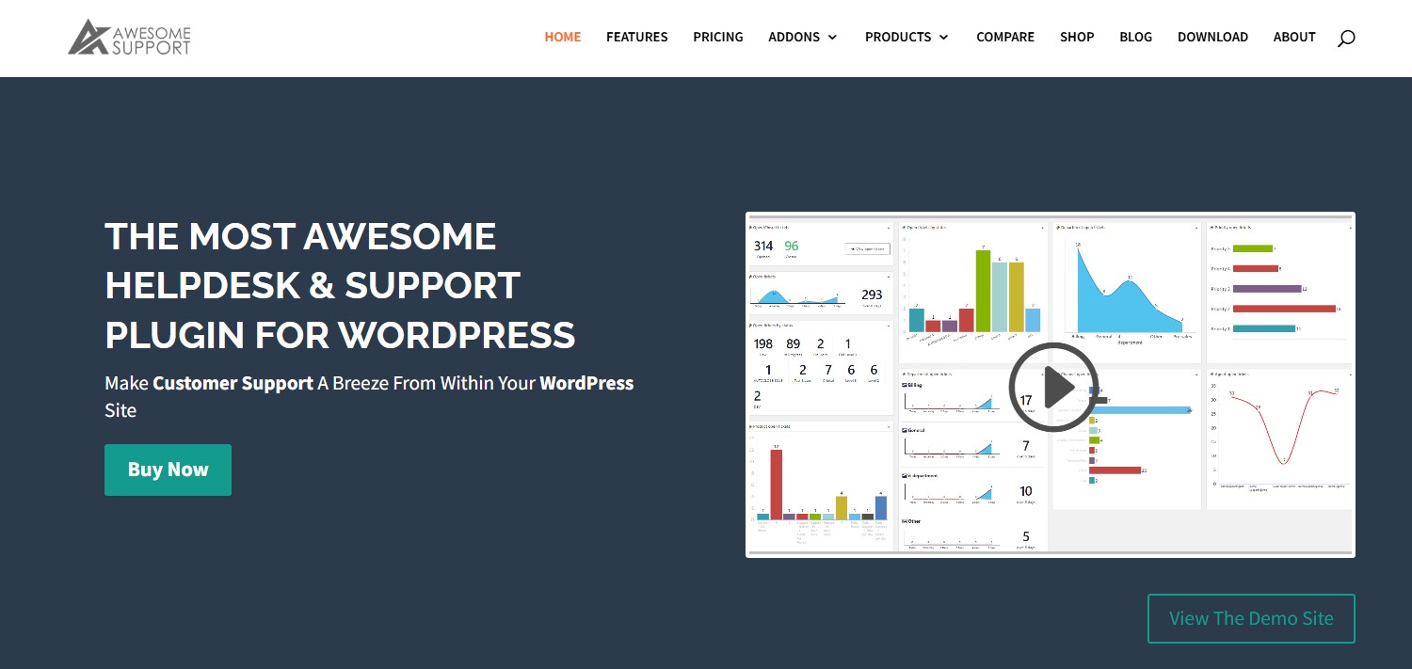Screen dimensions: 1412x669
Task: Open the Pricing page link
Action: (x=718, y=37)
